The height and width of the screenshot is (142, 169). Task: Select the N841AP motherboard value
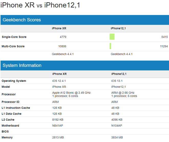click(x=58, y=126)
